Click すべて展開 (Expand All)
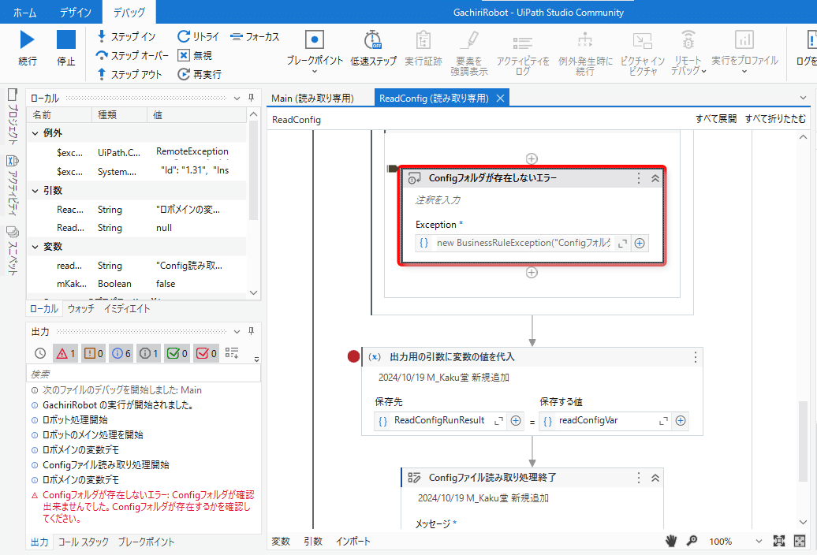 [x=716, y=119]
